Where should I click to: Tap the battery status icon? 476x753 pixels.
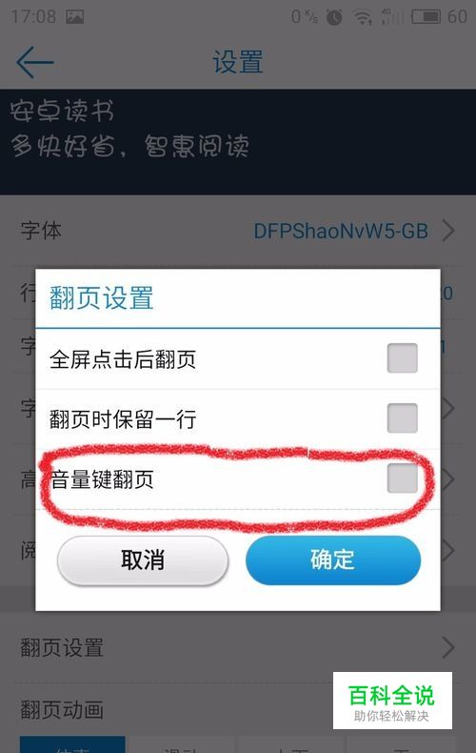(426, 17)
